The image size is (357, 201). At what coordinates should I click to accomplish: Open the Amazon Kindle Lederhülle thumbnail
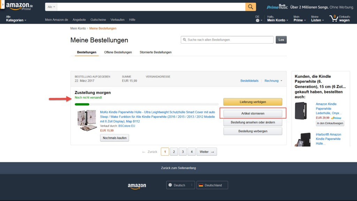coord(301,111)
